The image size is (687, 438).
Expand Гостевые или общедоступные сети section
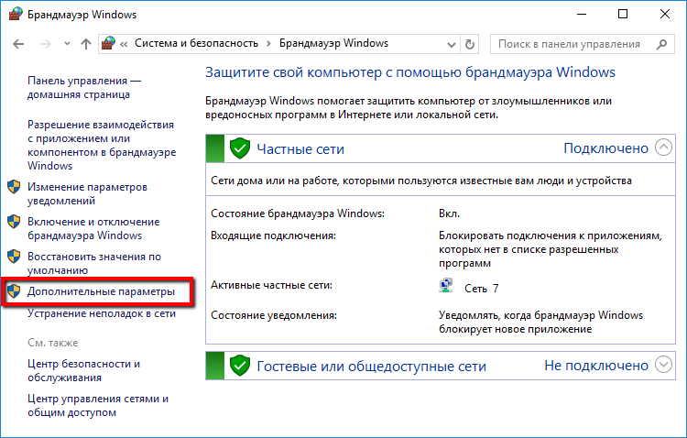point(665,365)
